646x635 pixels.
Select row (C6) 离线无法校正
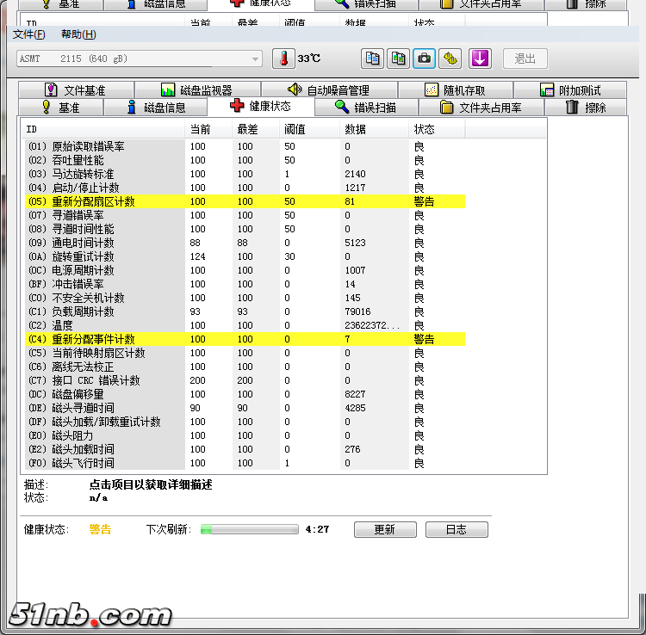pyautogui.click(x=245, y=367)
